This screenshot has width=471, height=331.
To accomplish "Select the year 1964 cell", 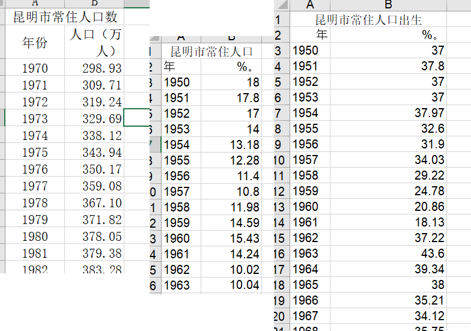I will [310, 269].
